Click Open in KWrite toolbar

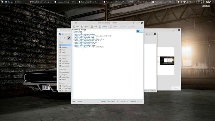[x=84, y=27]
